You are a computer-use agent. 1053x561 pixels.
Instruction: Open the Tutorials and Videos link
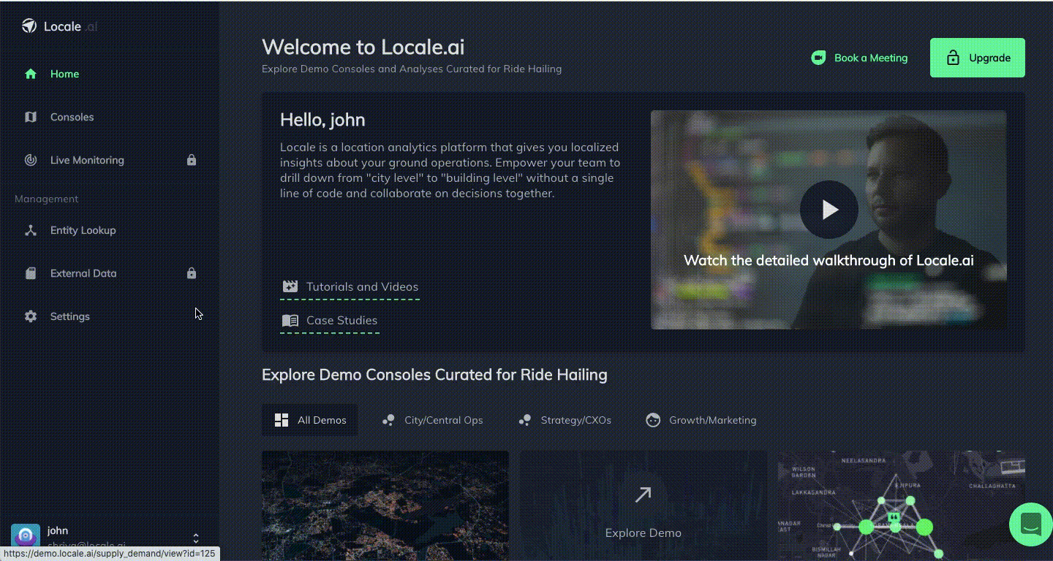[350, 287]
